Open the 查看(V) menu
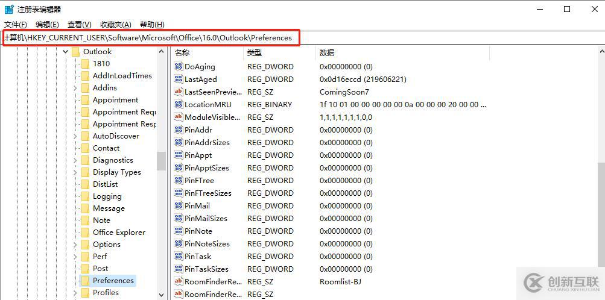 80,25
